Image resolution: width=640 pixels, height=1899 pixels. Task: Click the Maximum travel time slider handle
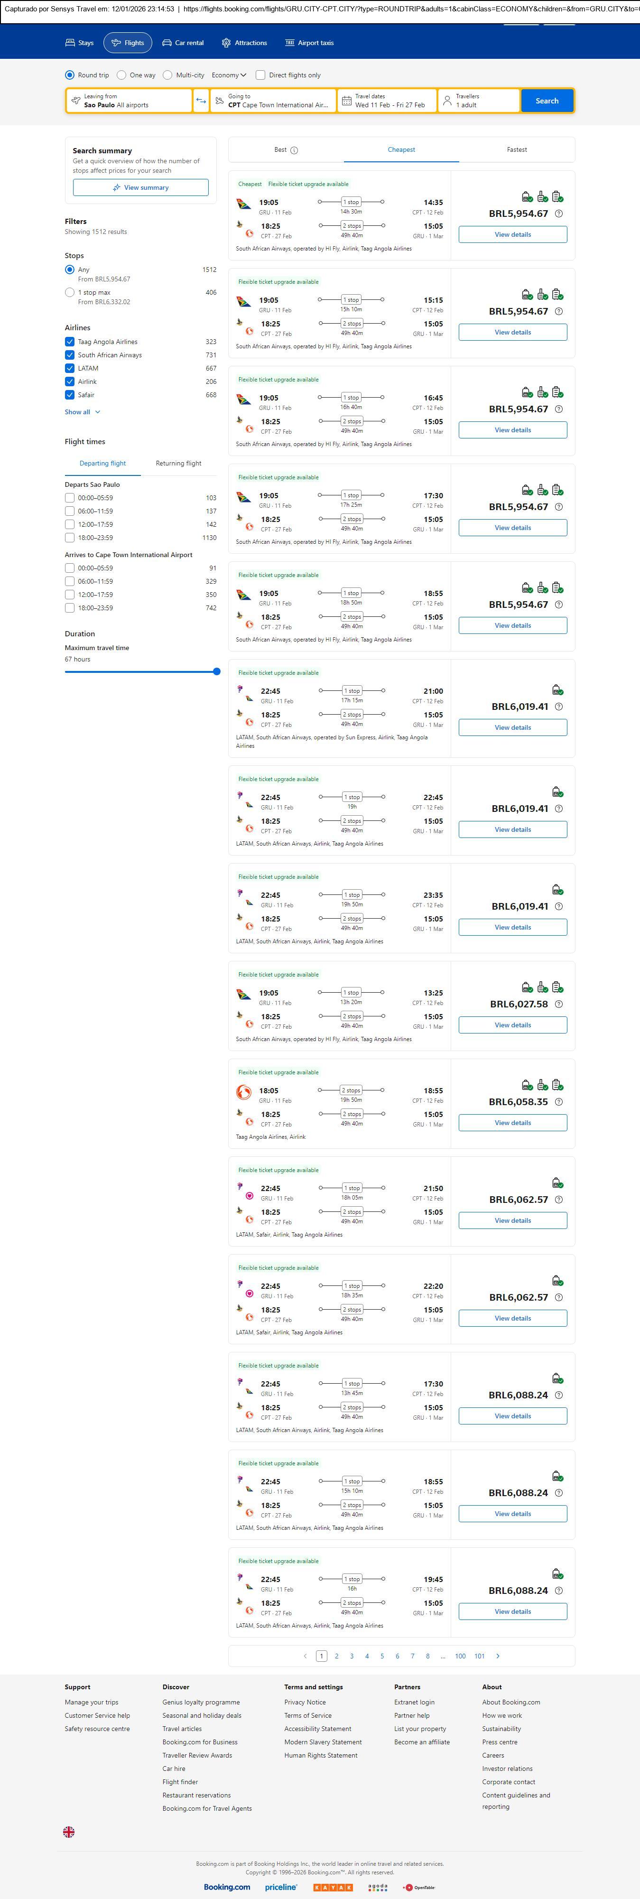[217, 671]
